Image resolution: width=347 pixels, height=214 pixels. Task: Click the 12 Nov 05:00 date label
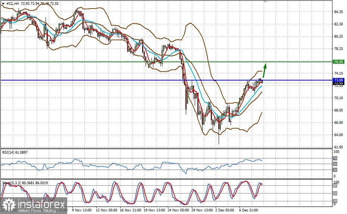106,210
